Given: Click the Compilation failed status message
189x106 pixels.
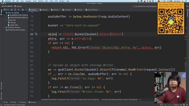Looking at the screenshot, I should (x=14, y=105).
